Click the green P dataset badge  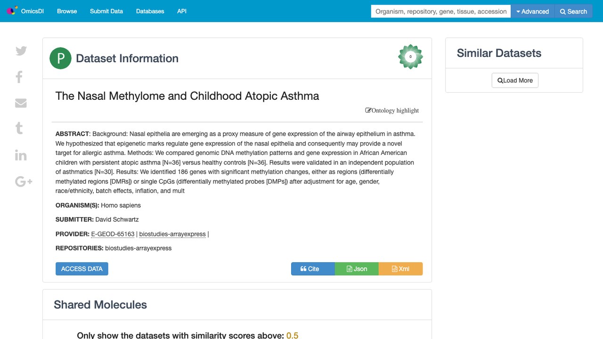tap(60, 58)
